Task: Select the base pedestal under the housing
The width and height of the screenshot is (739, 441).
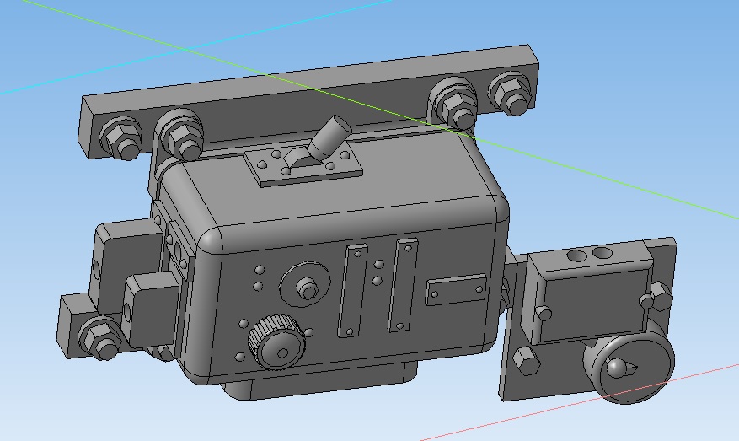Action: pyautogui.click(x=319, y=381)
